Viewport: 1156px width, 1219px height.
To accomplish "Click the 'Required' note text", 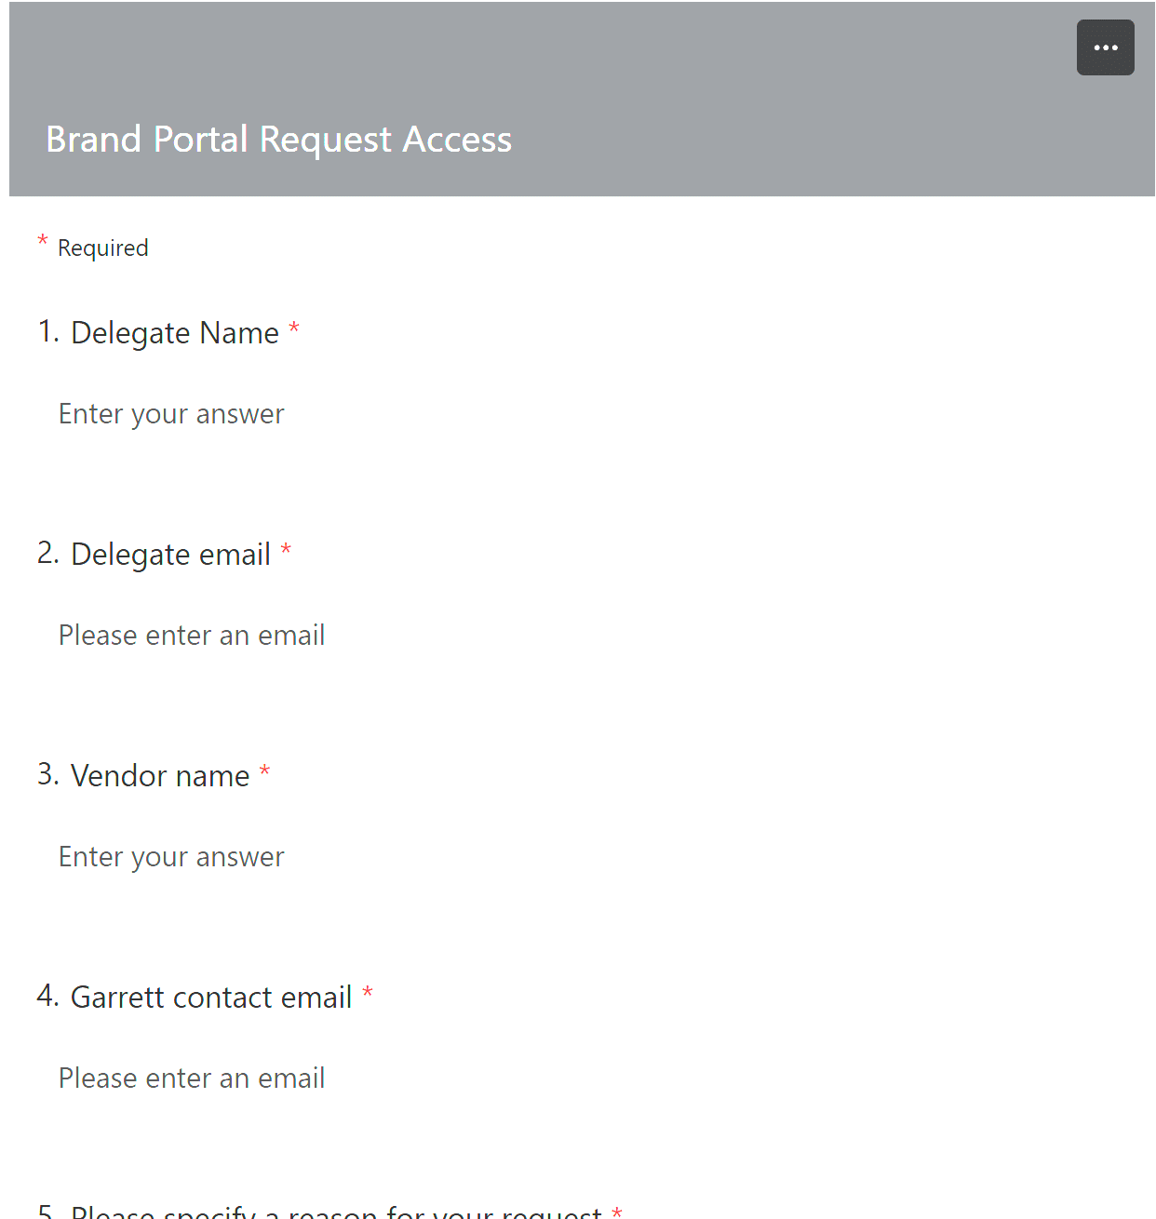I will (102, 248).
